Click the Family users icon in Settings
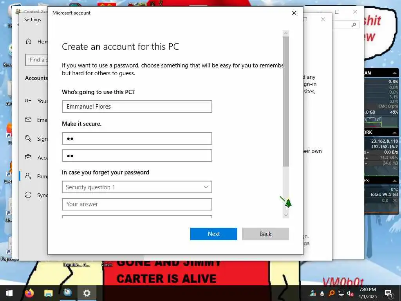The width and height of the screenshot is (401, 301). click(28, 176)
